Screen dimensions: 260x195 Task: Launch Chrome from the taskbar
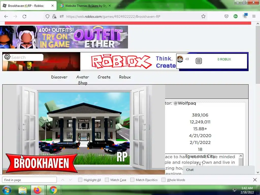53,190
